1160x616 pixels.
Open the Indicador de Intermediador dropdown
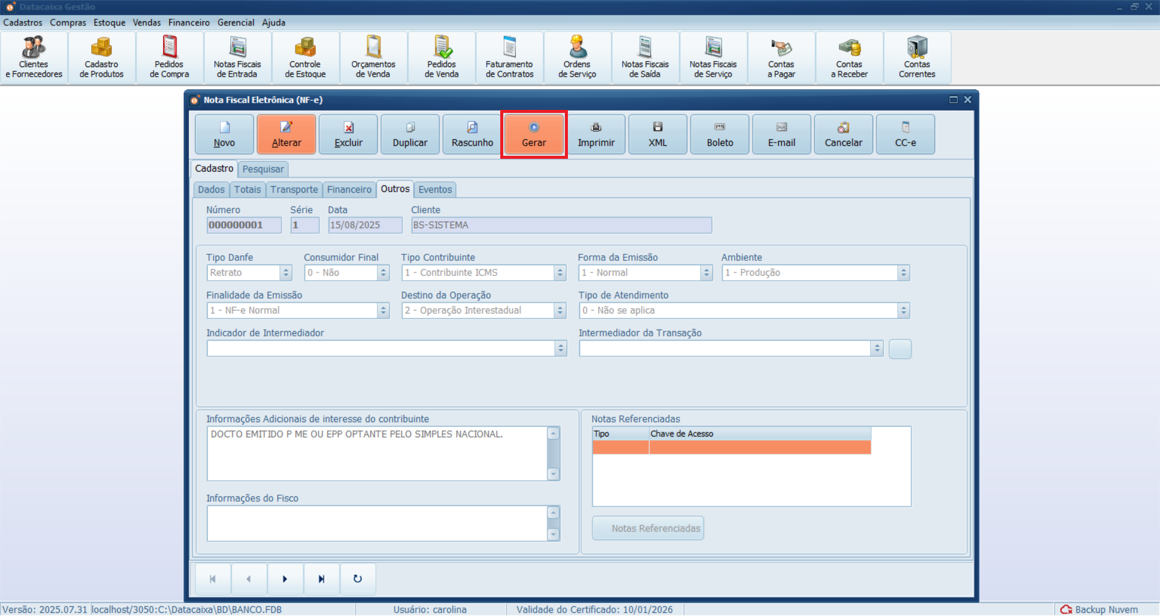pyautogui.click(x=561, y=348)
